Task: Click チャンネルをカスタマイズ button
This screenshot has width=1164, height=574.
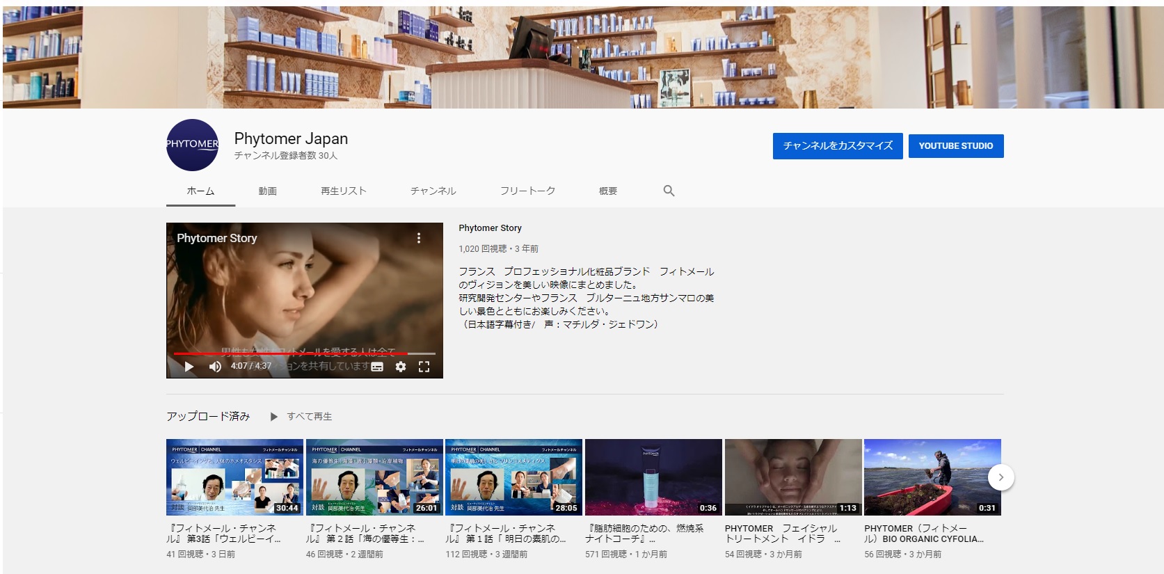Action: click(x=838, y=146)
